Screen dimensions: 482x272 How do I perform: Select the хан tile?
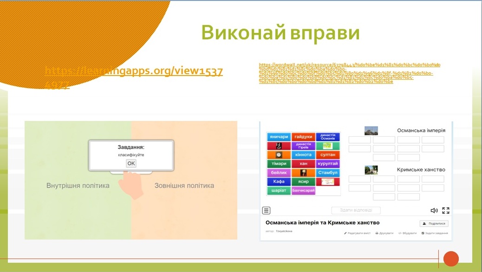click(x=303, y=164)
